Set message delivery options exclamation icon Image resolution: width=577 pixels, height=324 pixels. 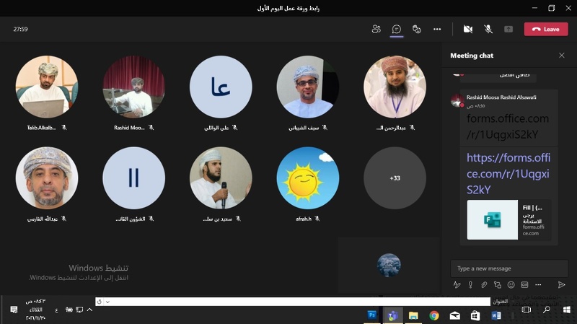point(470,284)
